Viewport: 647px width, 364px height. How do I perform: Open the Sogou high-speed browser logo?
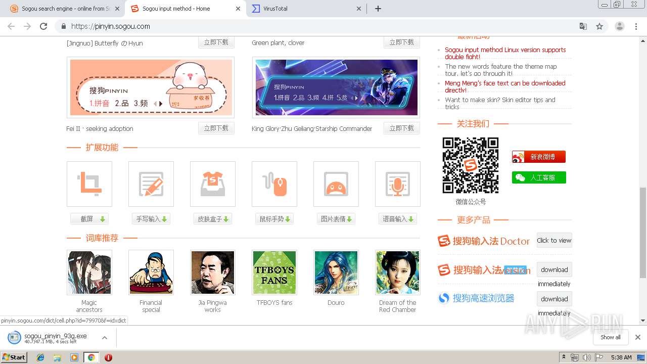476,298
